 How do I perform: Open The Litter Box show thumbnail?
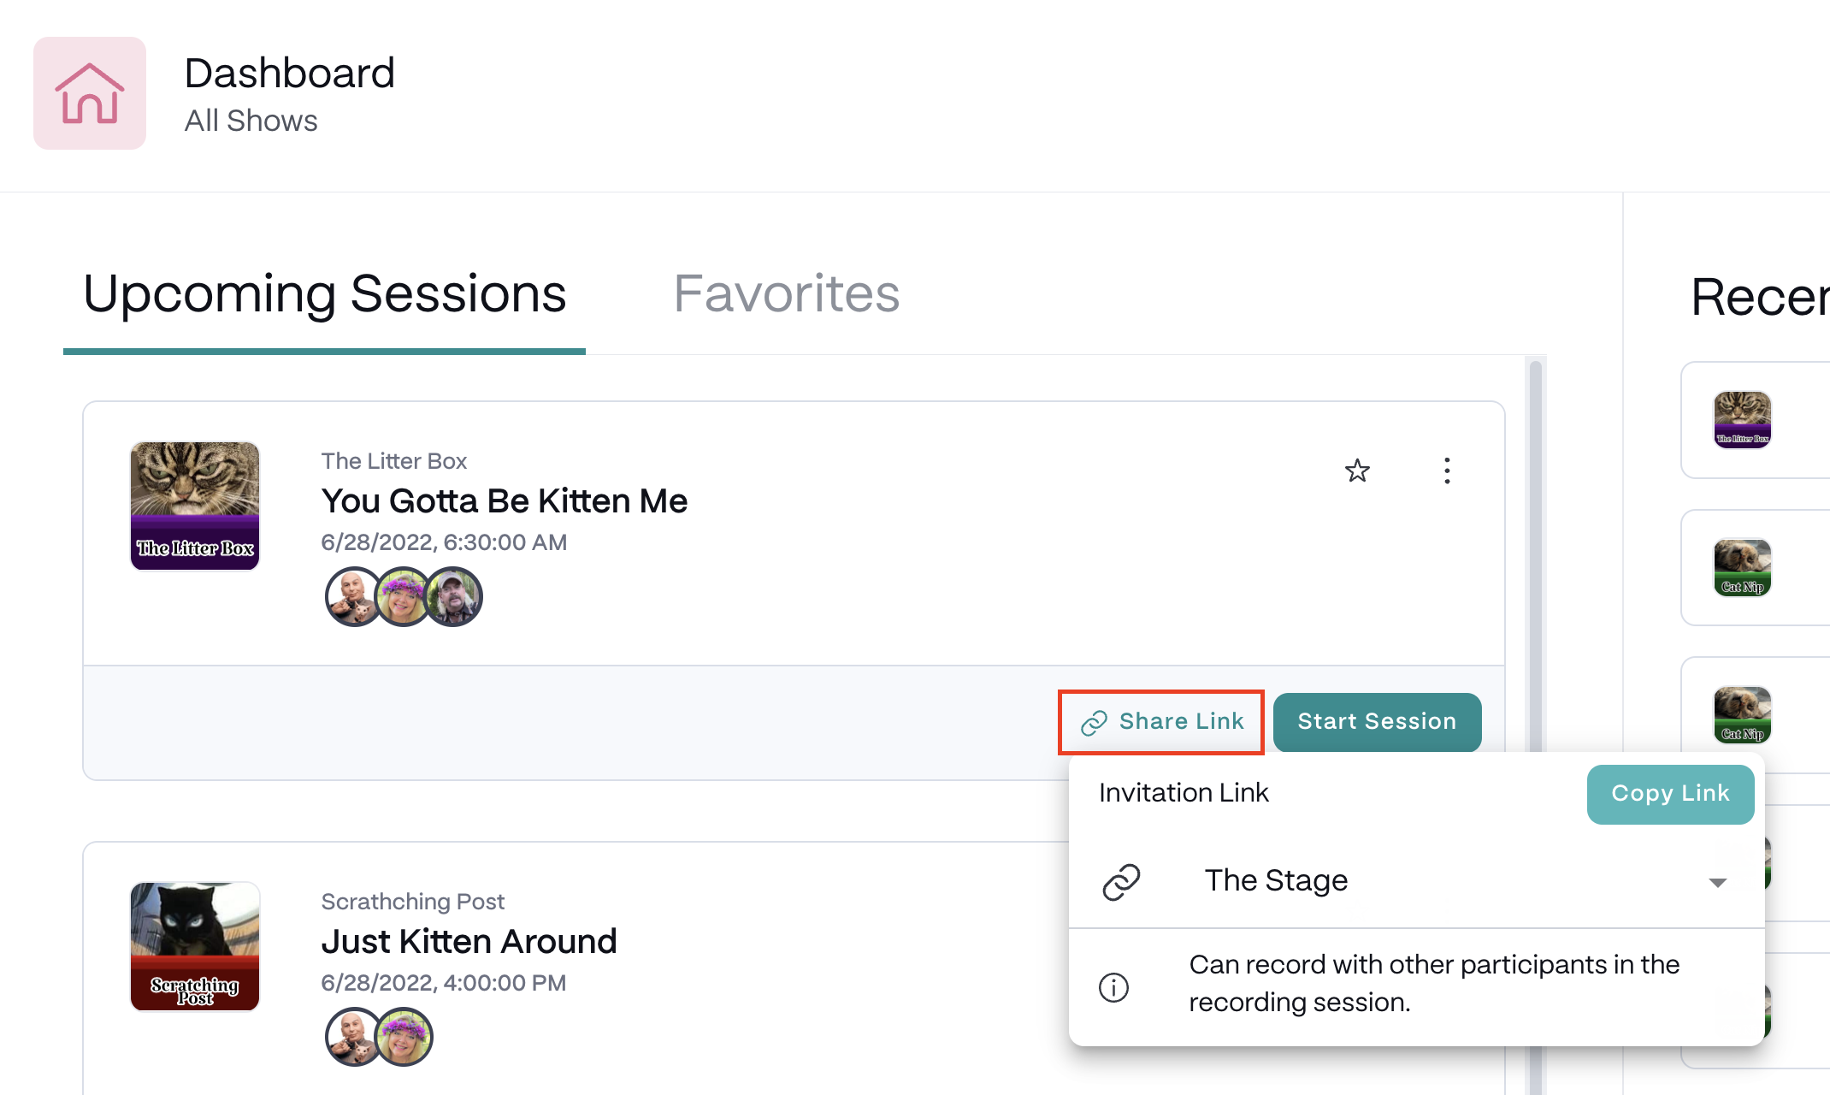click(x=195, y=506)
